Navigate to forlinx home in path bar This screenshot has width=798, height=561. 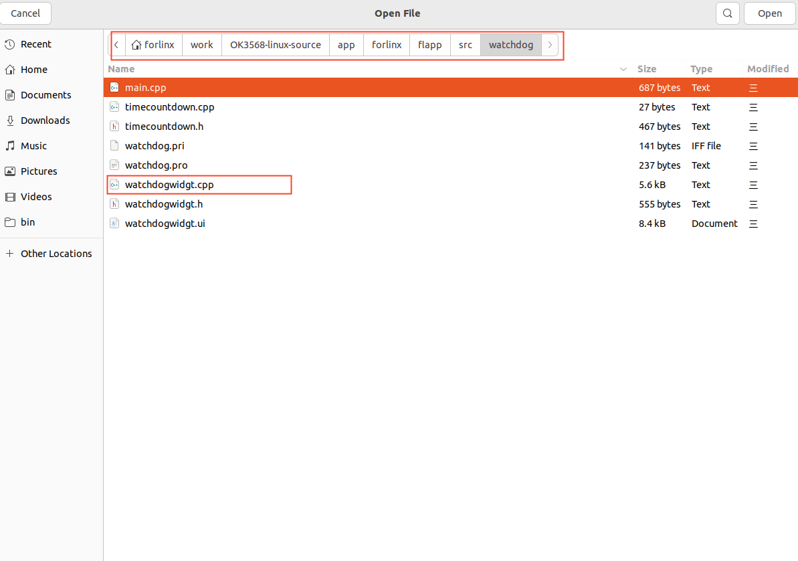(x=154, y=45)
